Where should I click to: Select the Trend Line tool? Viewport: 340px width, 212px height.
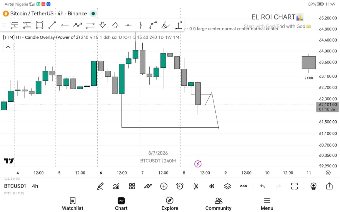[52, 25]
